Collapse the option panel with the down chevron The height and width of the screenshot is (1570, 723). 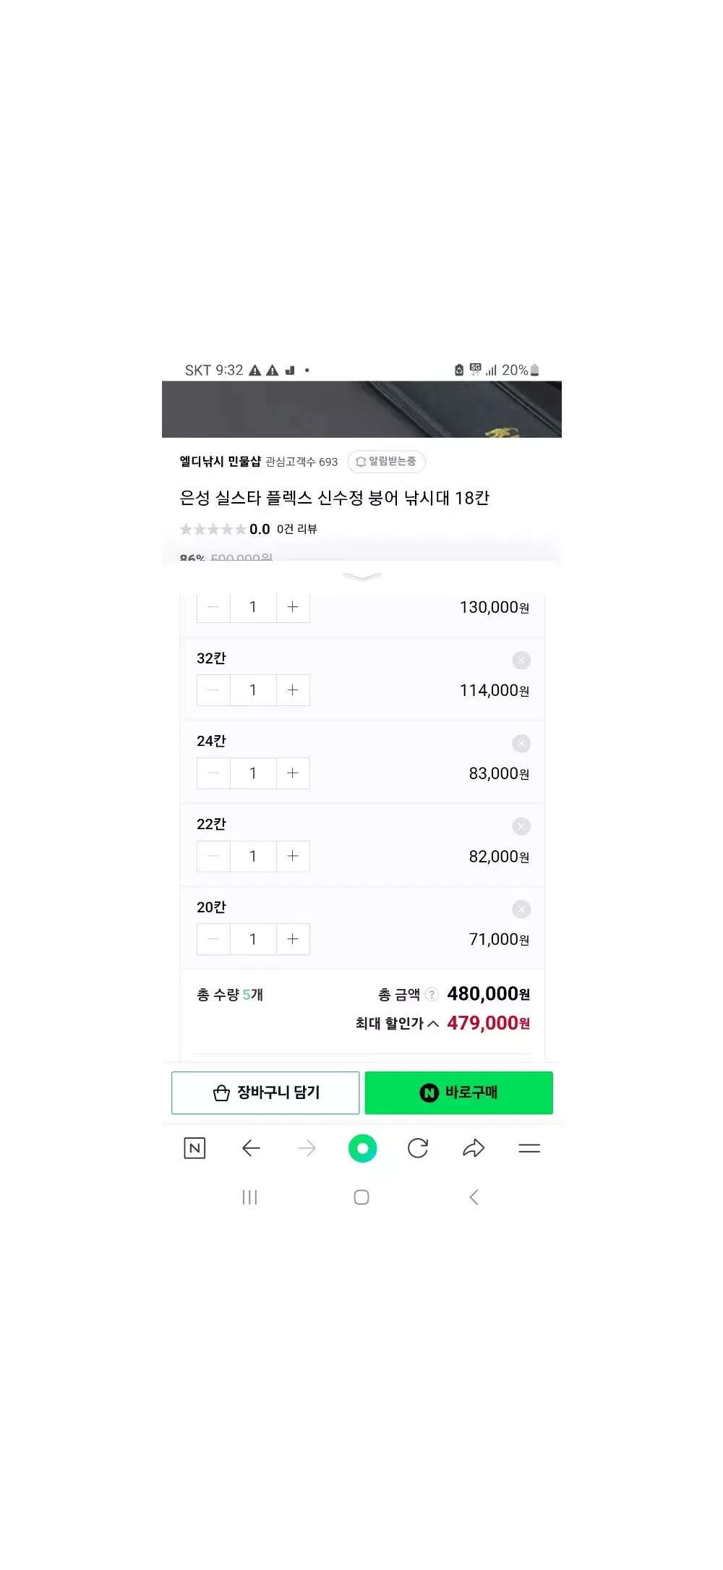[x=361, y=577]
